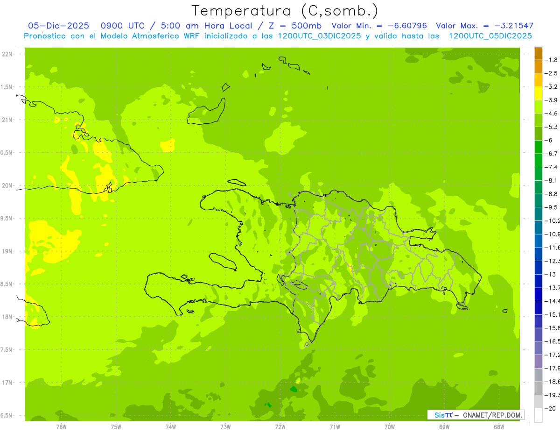Viewport: 560px width, 433px height.
Task: Click the gray swatch between -18.6 and -19.3
Action: tap(538, 388)
